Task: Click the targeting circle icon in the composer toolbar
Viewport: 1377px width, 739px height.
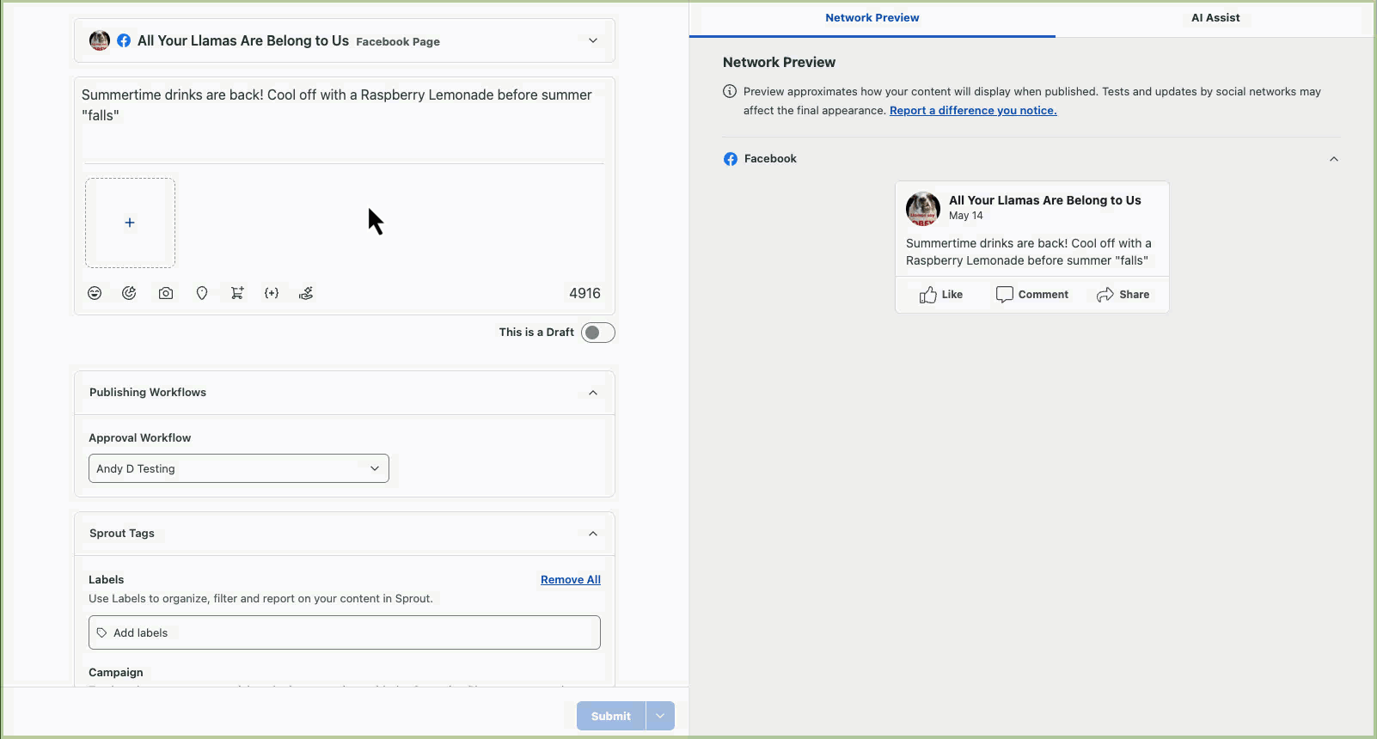Action: [129, 293]
